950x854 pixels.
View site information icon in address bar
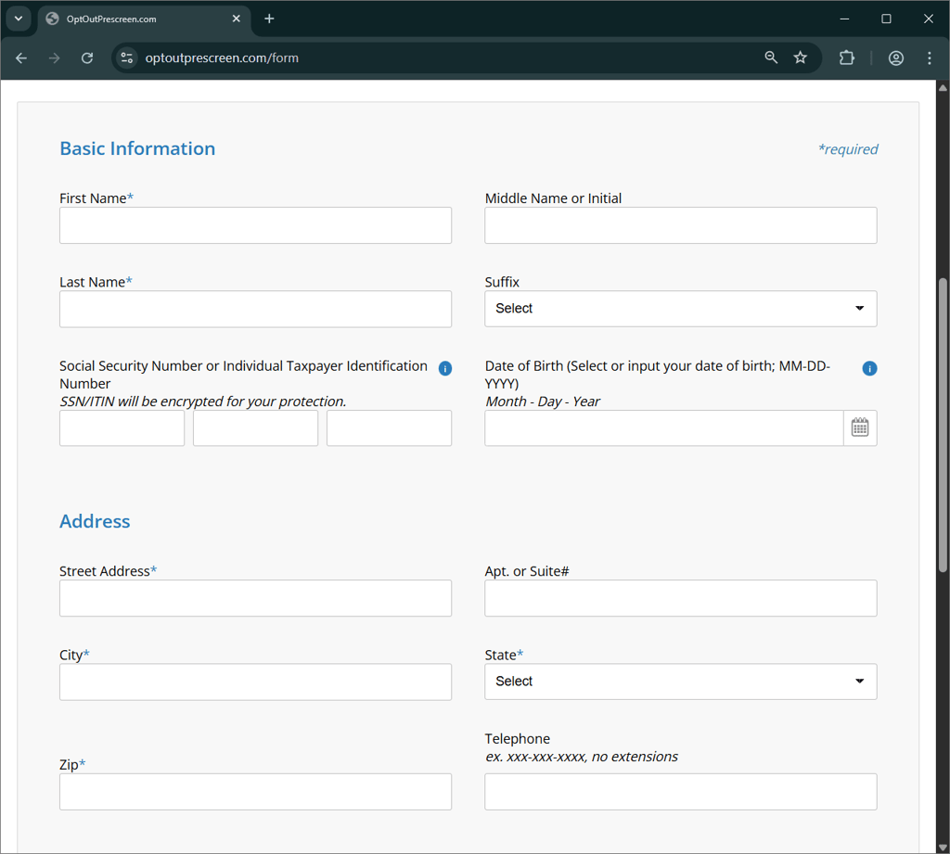click(x=126, y=58)
